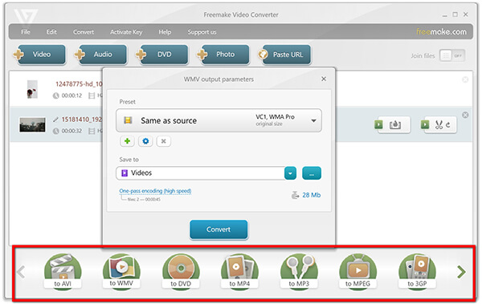Screen dimensions: 482x304
Task: Select the 15181410_192 file name
Action: 82,120
